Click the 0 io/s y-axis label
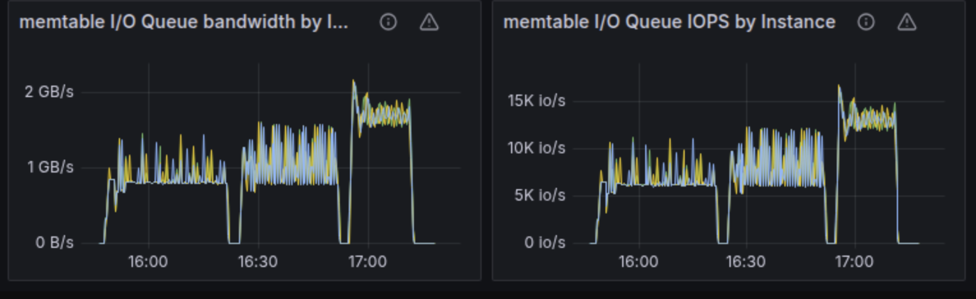The width and height of the screenshot is (976, 299). [x=545, y=243]
